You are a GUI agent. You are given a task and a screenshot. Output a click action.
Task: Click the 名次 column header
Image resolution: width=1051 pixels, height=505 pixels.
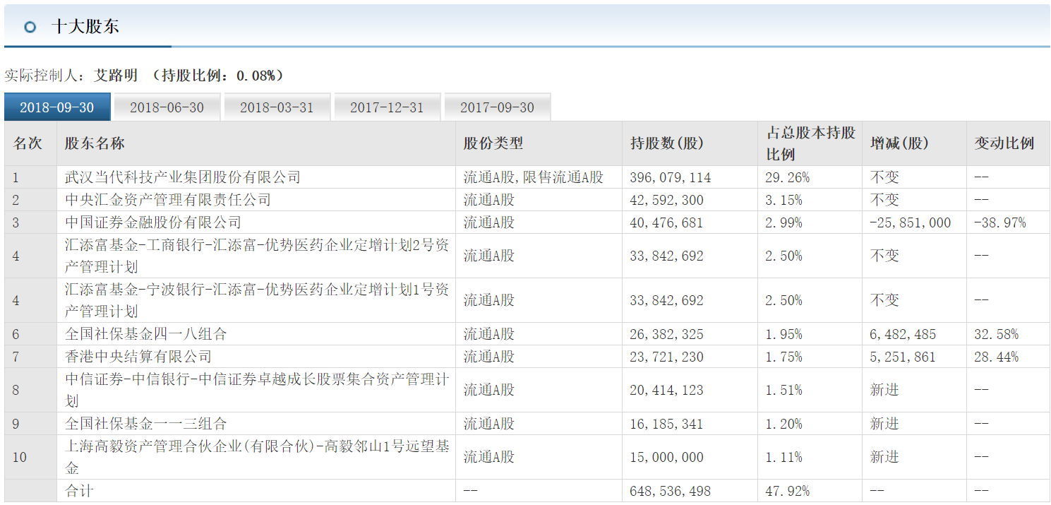coord(28,143)
